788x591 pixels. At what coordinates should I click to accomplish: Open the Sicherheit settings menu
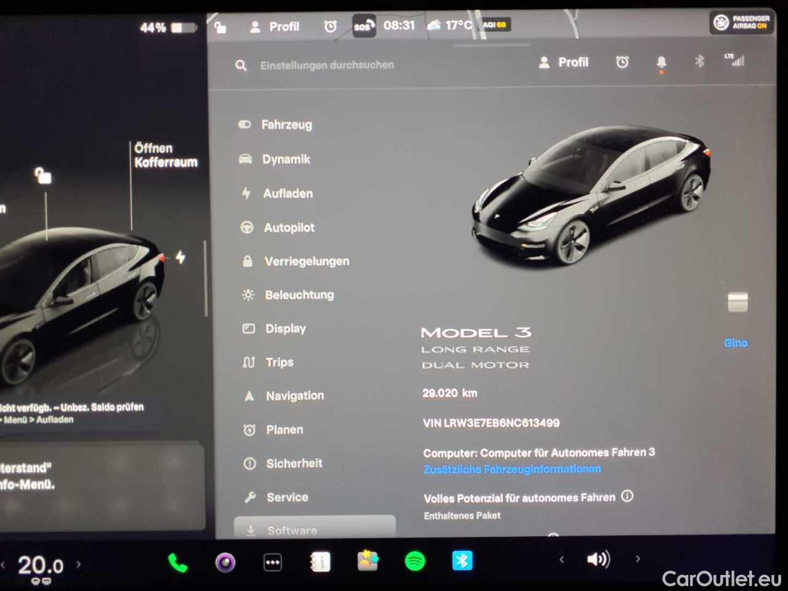283,463
